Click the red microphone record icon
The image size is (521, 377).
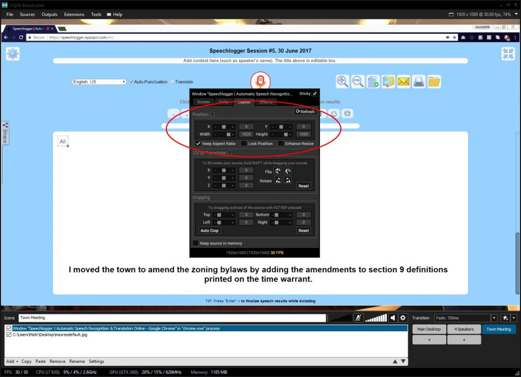click(x=260, y=81)
